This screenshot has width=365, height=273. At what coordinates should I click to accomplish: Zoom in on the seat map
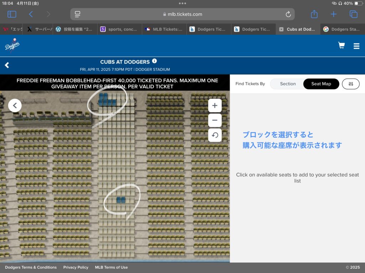pos(215,106)
